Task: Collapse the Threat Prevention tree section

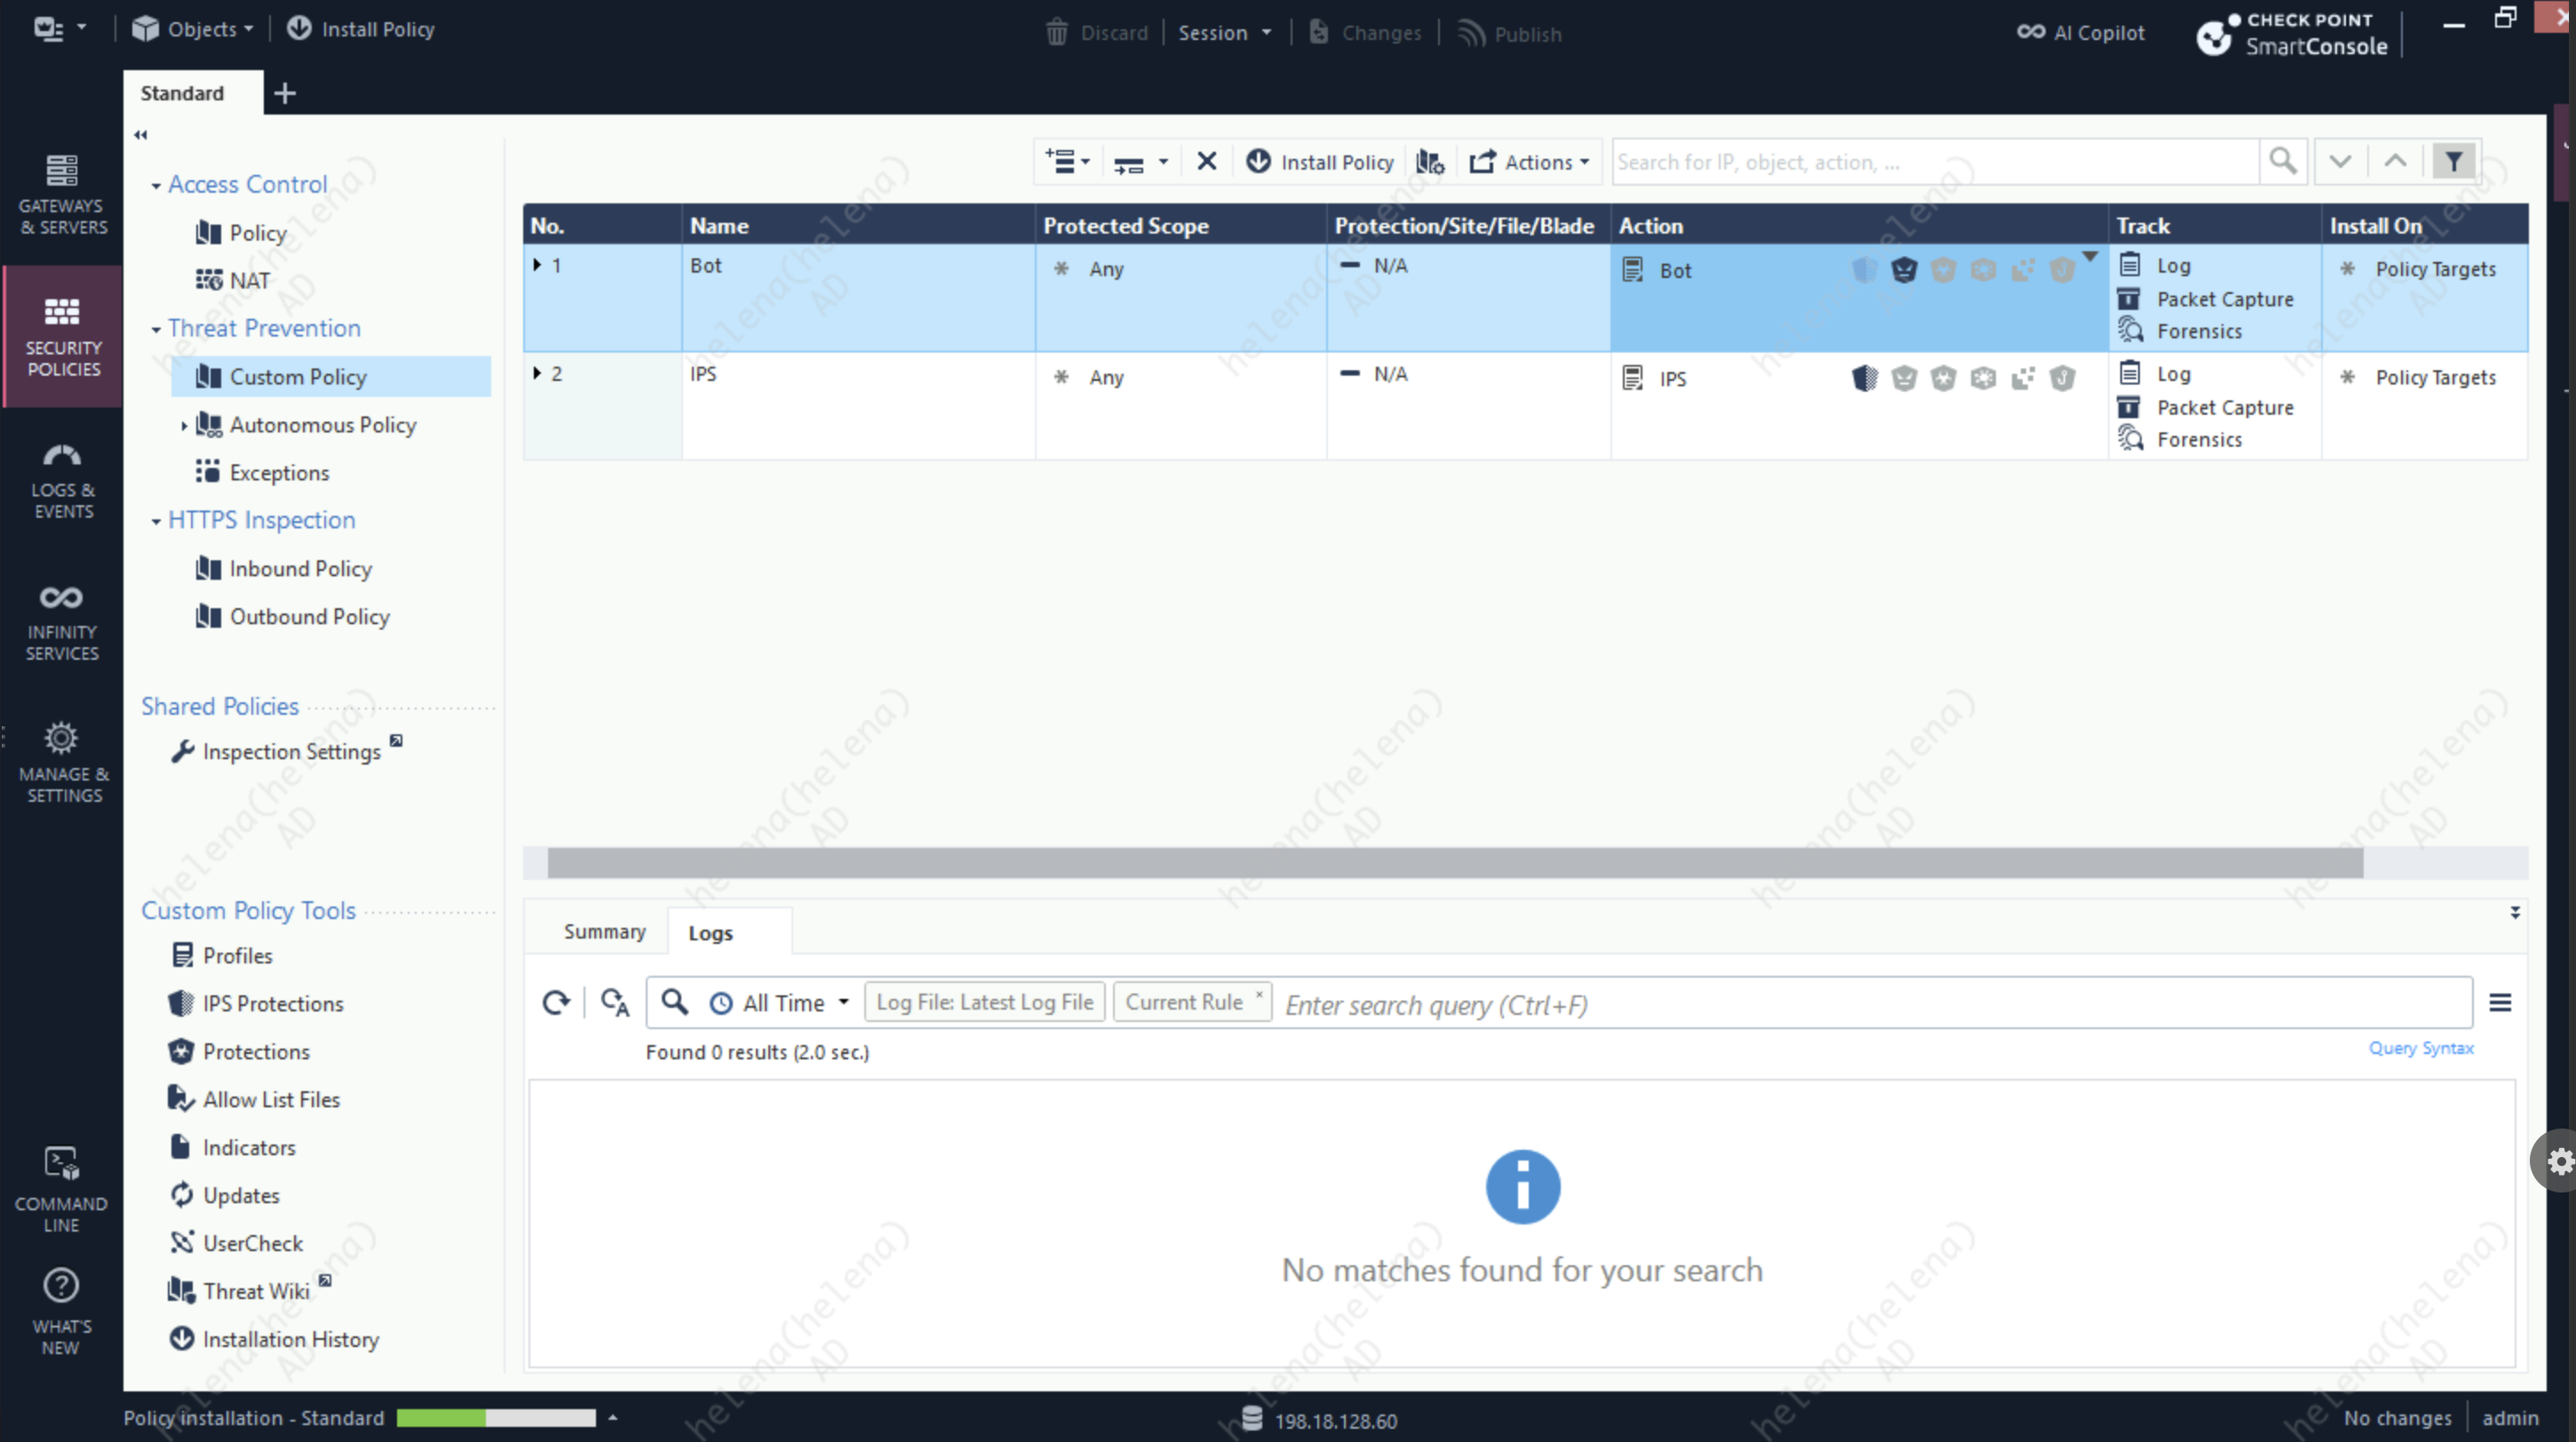Action: pyautogui.click(x=156, y=329)
